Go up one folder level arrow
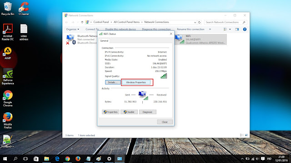Screen dimensions: 291x163 coord(82,22)
